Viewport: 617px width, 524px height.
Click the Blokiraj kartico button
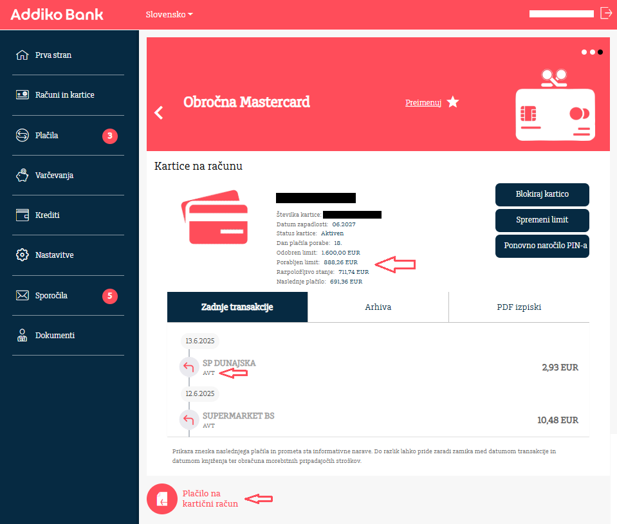(x=542, y=194)
